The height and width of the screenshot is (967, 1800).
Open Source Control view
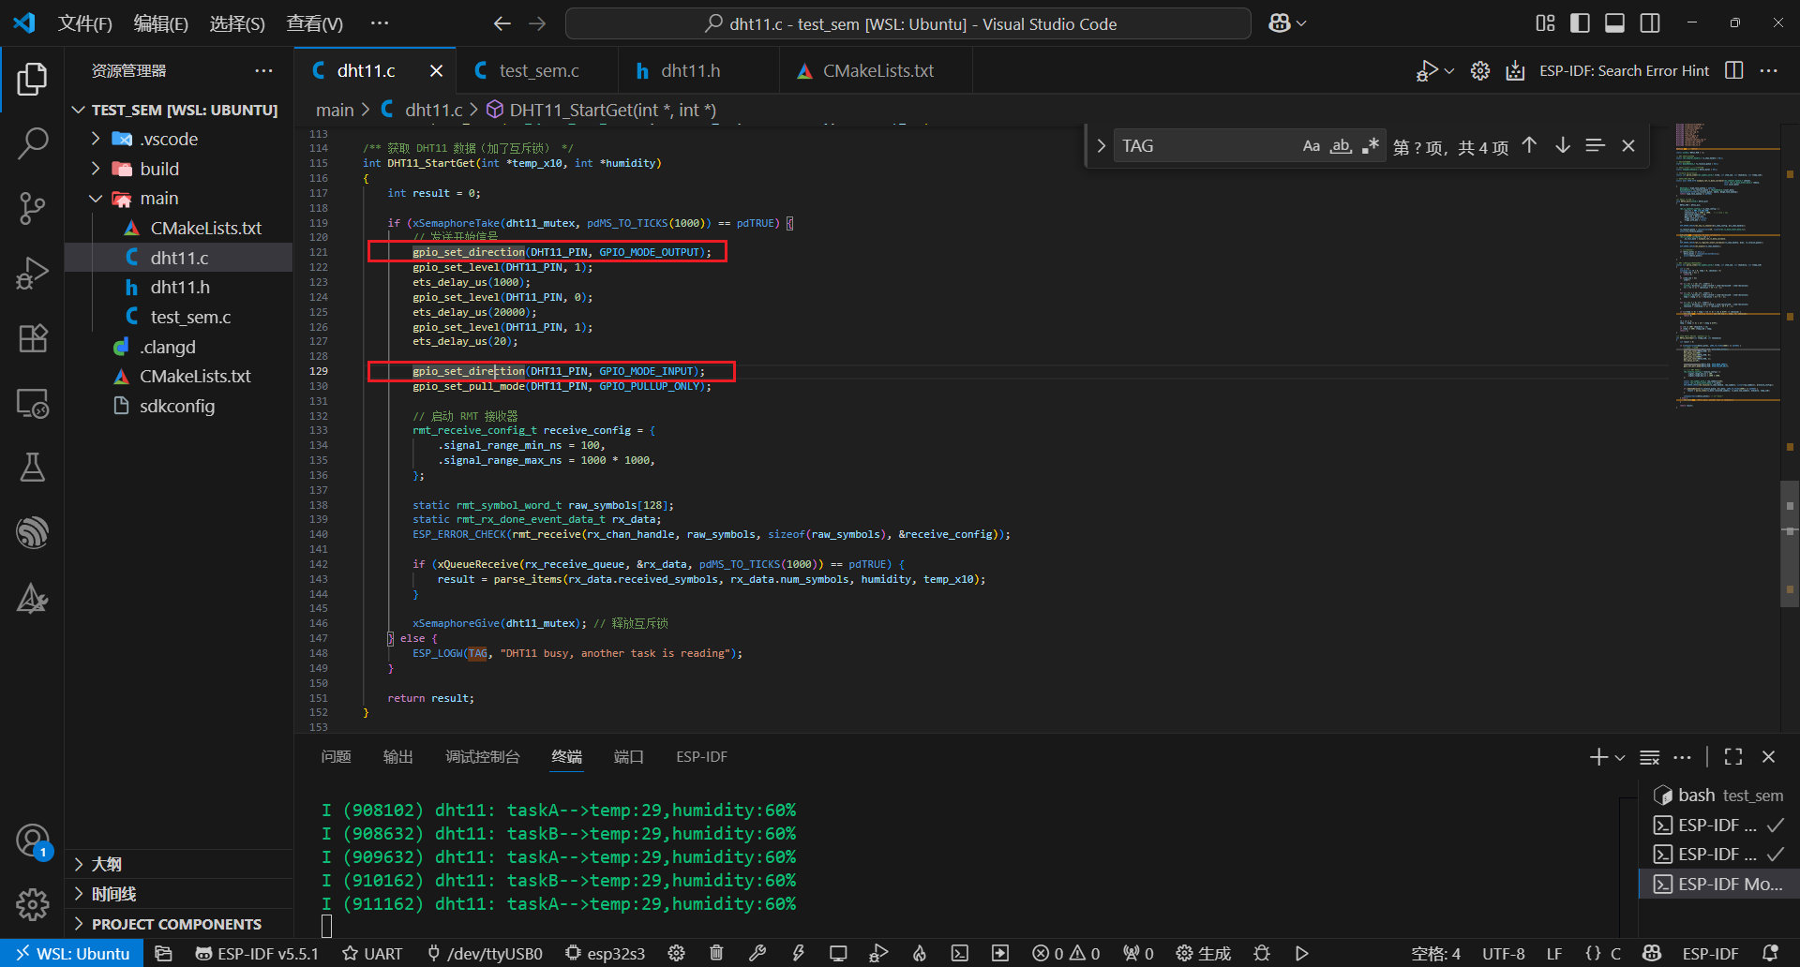click(32, 208)
